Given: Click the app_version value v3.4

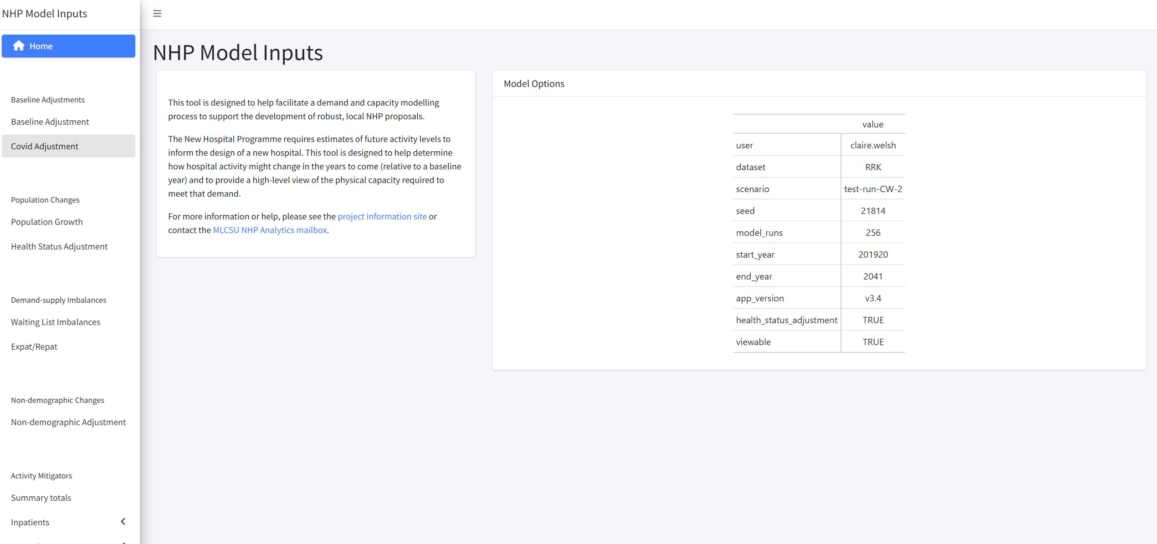Looking at the screenshot, I should 872,298.
